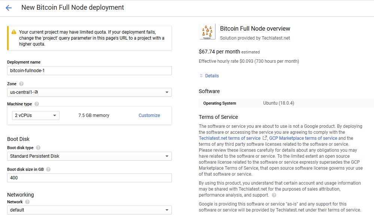
Task: Open the Zone dropdown
Action: [89, 92]
